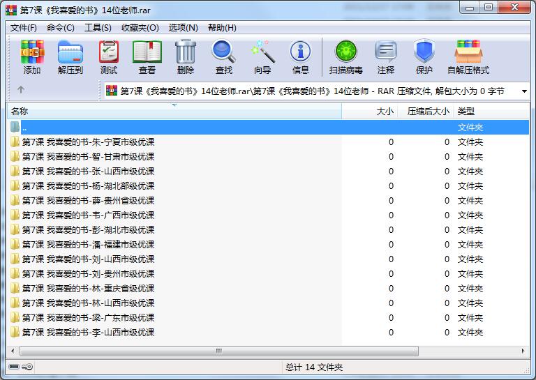Open the Favorites (收藏夹) menu

140,28
